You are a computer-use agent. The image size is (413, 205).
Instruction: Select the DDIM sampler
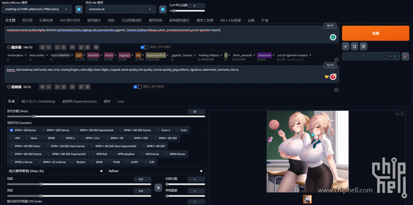point(97,162)
